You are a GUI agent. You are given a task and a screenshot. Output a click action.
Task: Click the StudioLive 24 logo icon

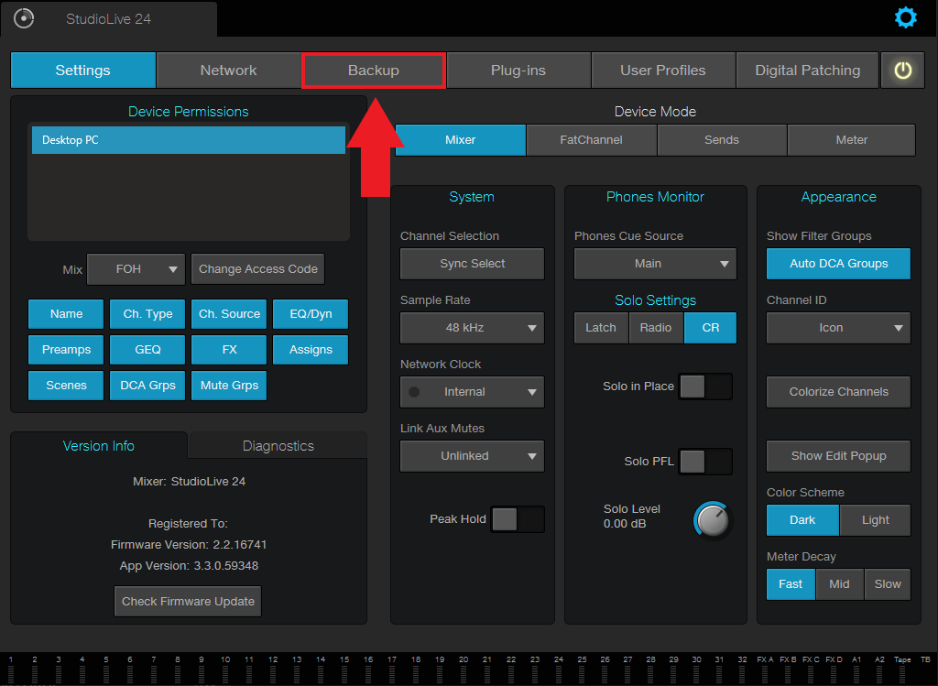(x=23, y=18)
